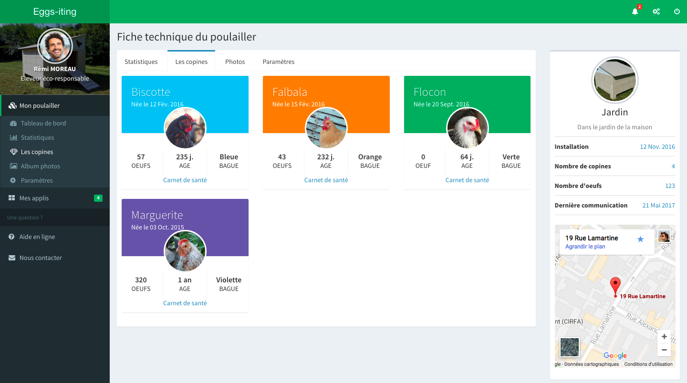687x383 pixels.
Task: Open Biscotte's Carnet de santé link
Action: pos(185,180)
